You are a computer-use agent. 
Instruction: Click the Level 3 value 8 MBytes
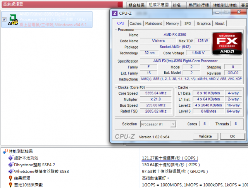208,111
